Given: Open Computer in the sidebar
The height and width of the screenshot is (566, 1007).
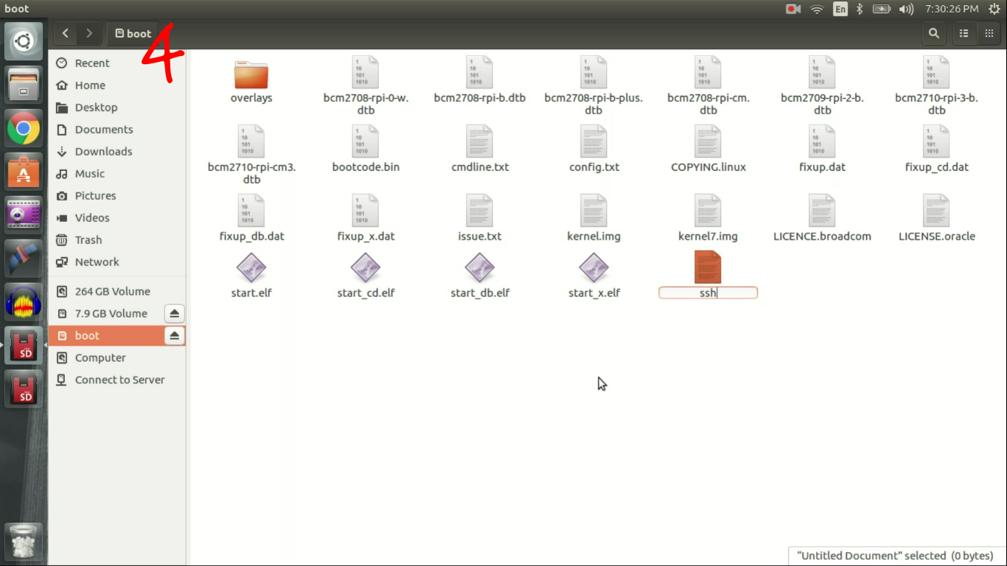Looking at the screenshot, I should pyautogui.click(x=116, y=358).
